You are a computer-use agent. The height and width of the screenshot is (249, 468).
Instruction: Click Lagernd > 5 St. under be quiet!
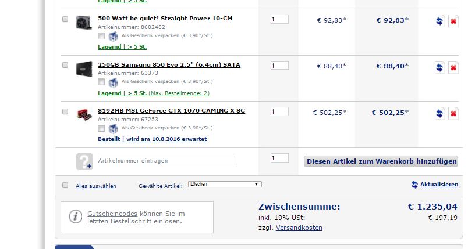122,46
